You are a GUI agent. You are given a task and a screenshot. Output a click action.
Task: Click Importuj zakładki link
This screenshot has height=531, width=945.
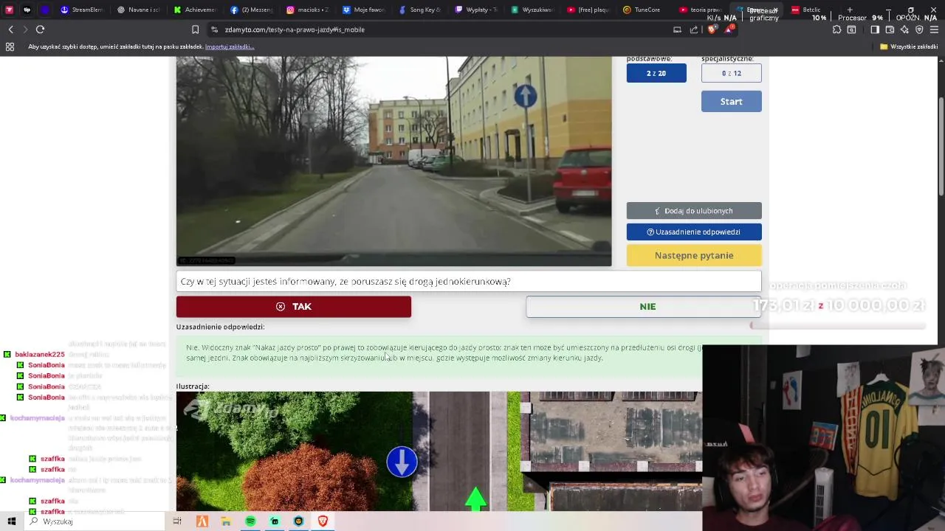tap(230, 46)
